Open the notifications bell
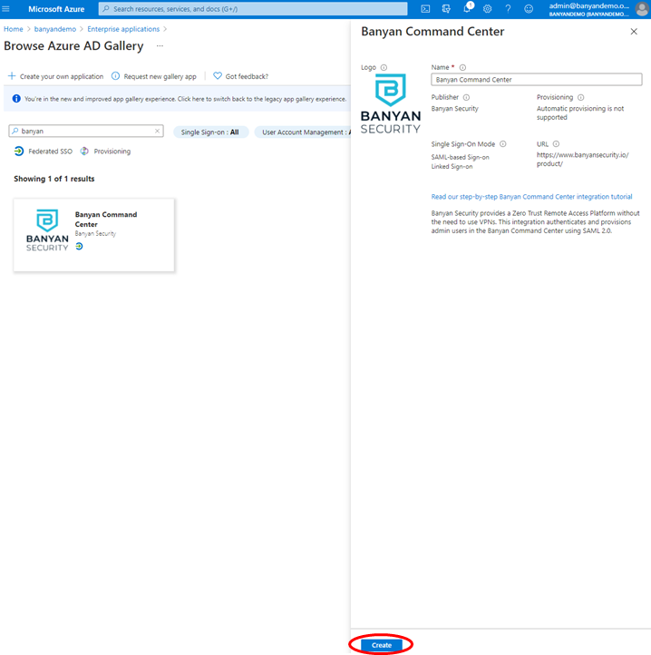 pos(468,9)
